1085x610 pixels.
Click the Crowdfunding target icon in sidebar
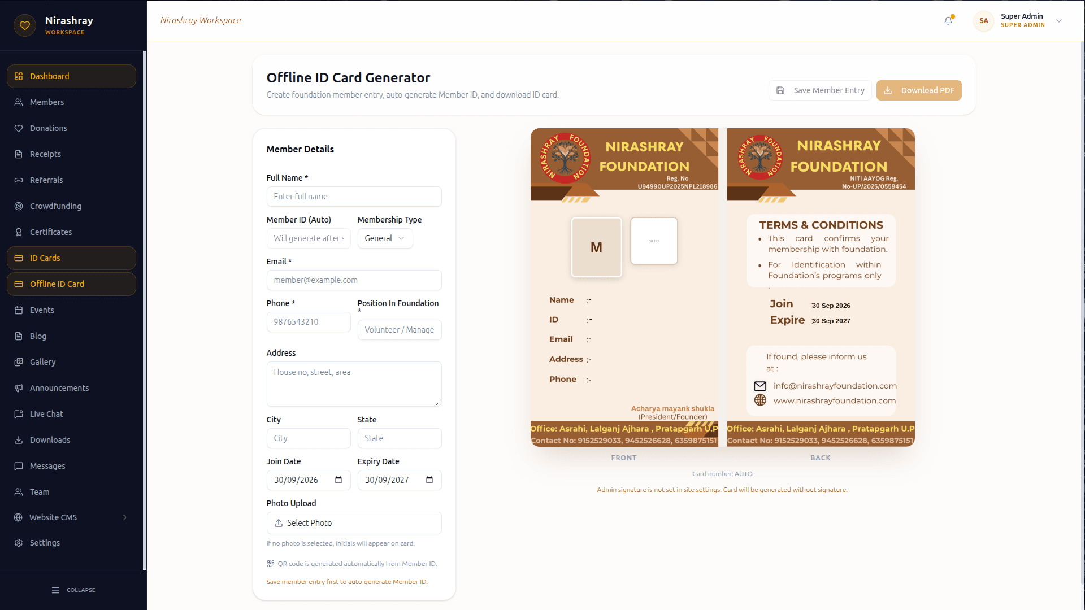point(19,206)
